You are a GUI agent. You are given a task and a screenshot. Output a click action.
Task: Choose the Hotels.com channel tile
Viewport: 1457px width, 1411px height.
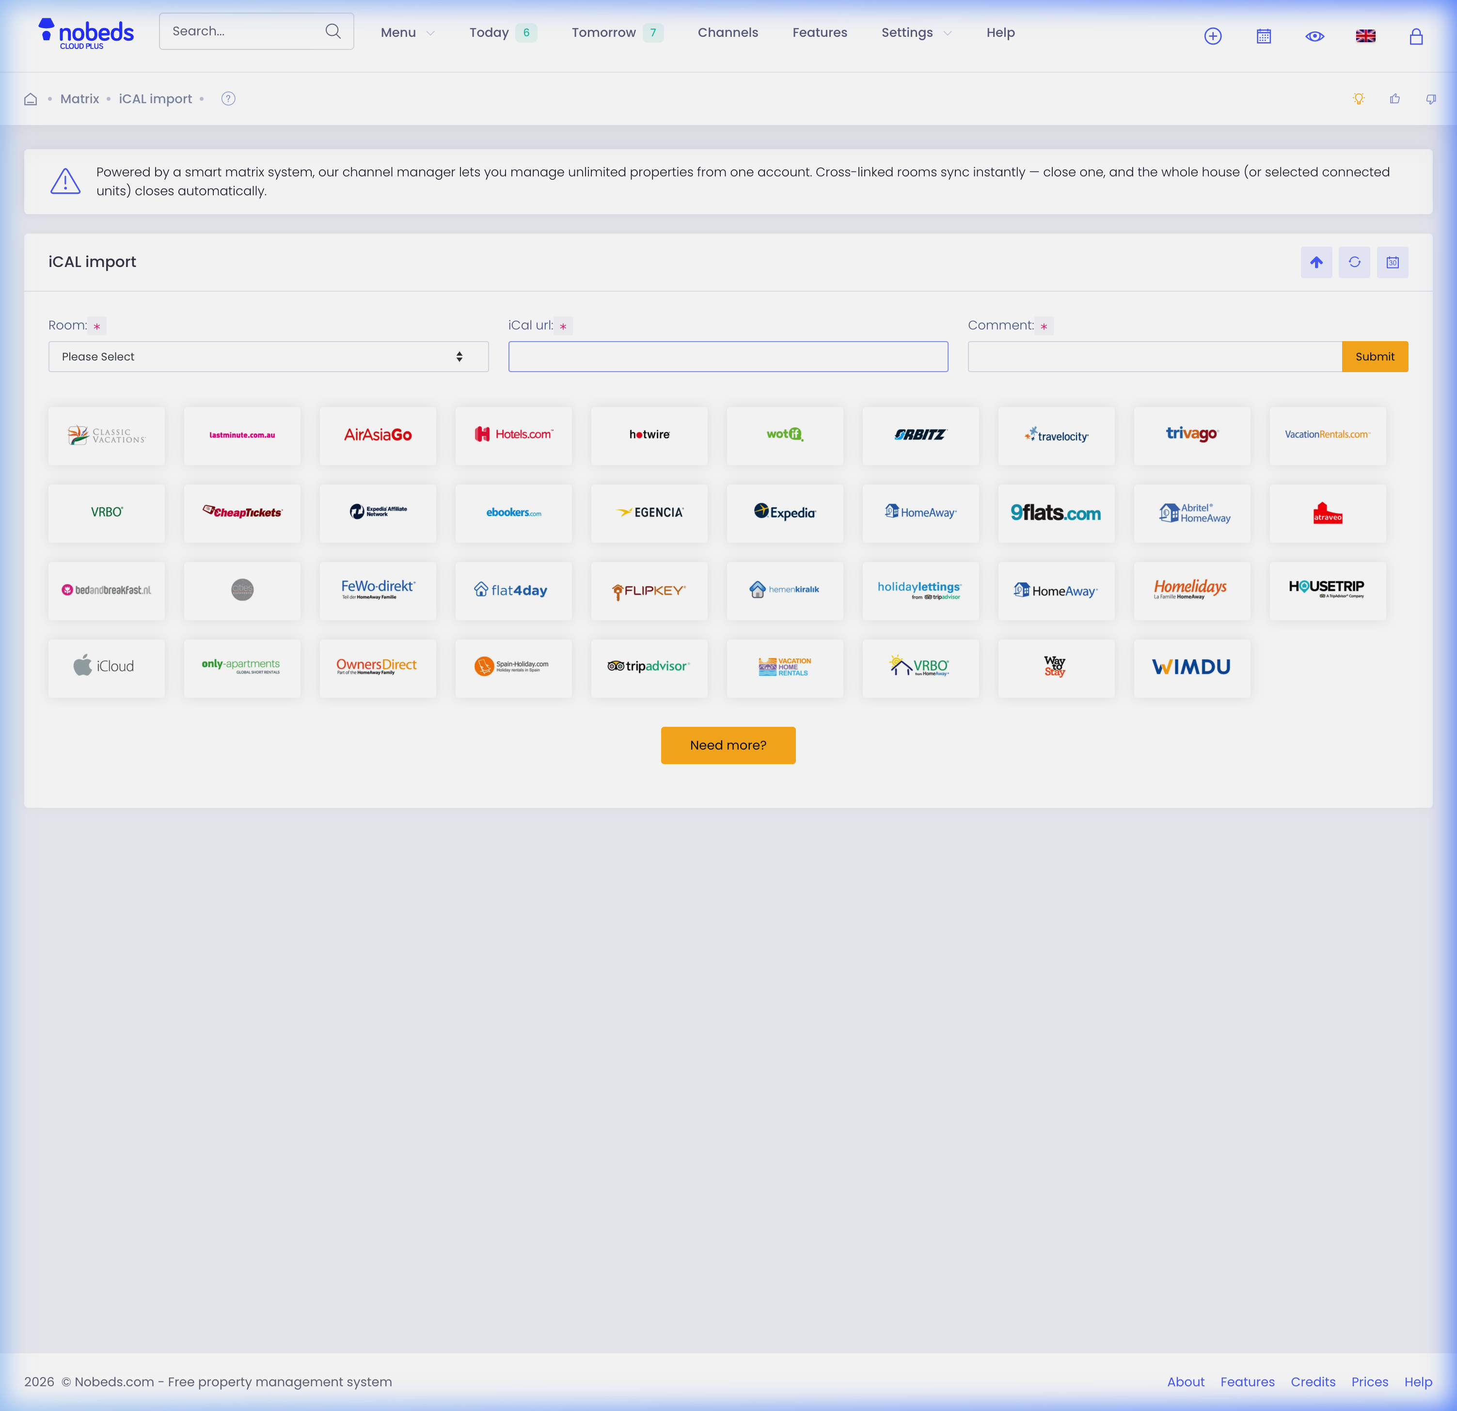coord(513,436)
